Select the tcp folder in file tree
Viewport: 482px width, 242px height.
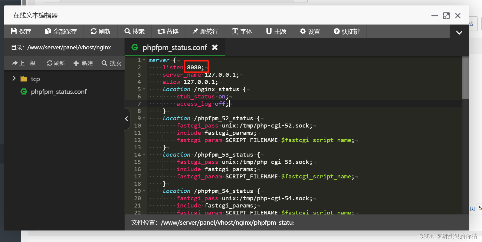click(35, 79)
